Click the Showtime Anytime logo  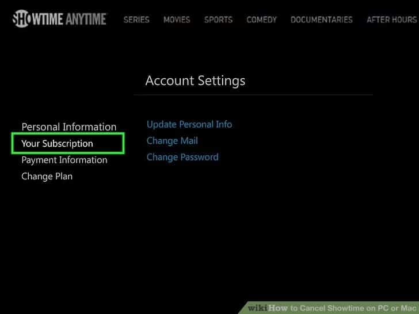59,18
